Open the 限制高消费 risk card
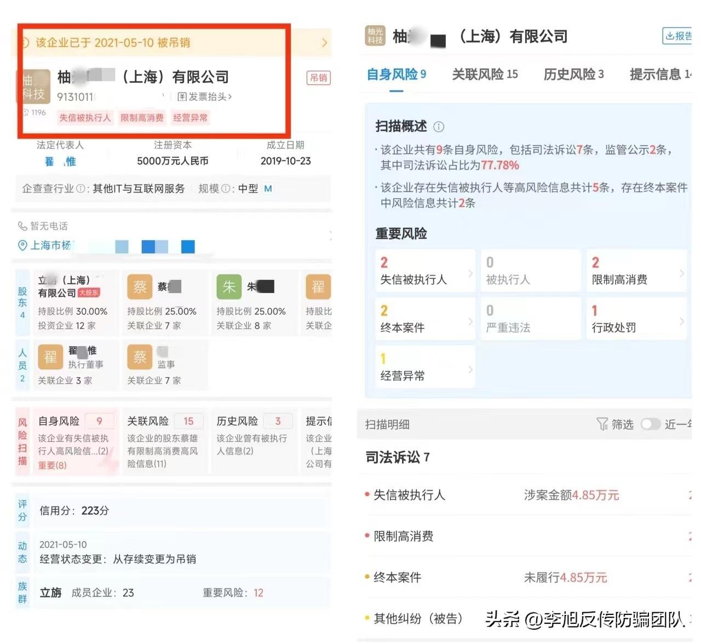701x644 pixels. (636, 271)
